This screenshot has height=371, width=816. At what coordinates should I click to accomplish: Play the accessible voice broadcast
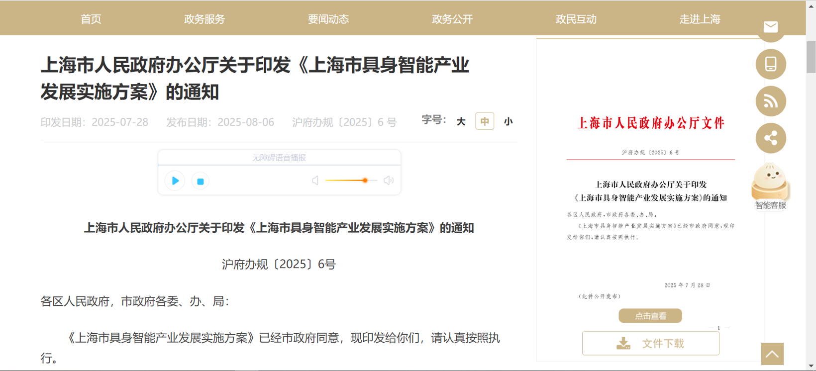point(175,181)
